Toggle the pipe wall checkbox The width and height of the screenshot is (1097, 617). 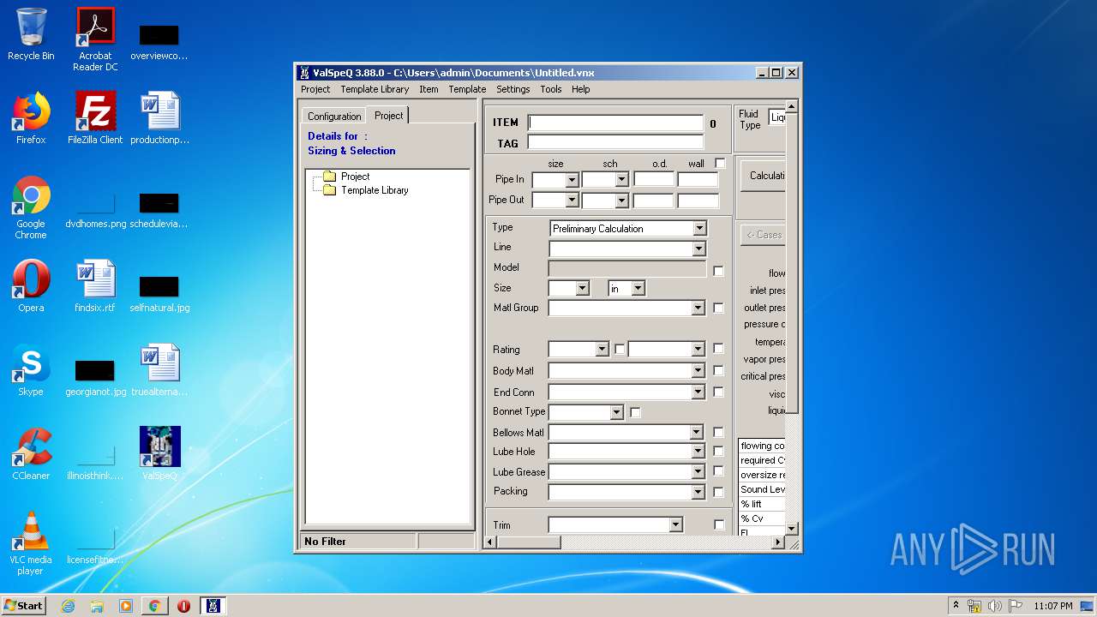click(720, 163)
